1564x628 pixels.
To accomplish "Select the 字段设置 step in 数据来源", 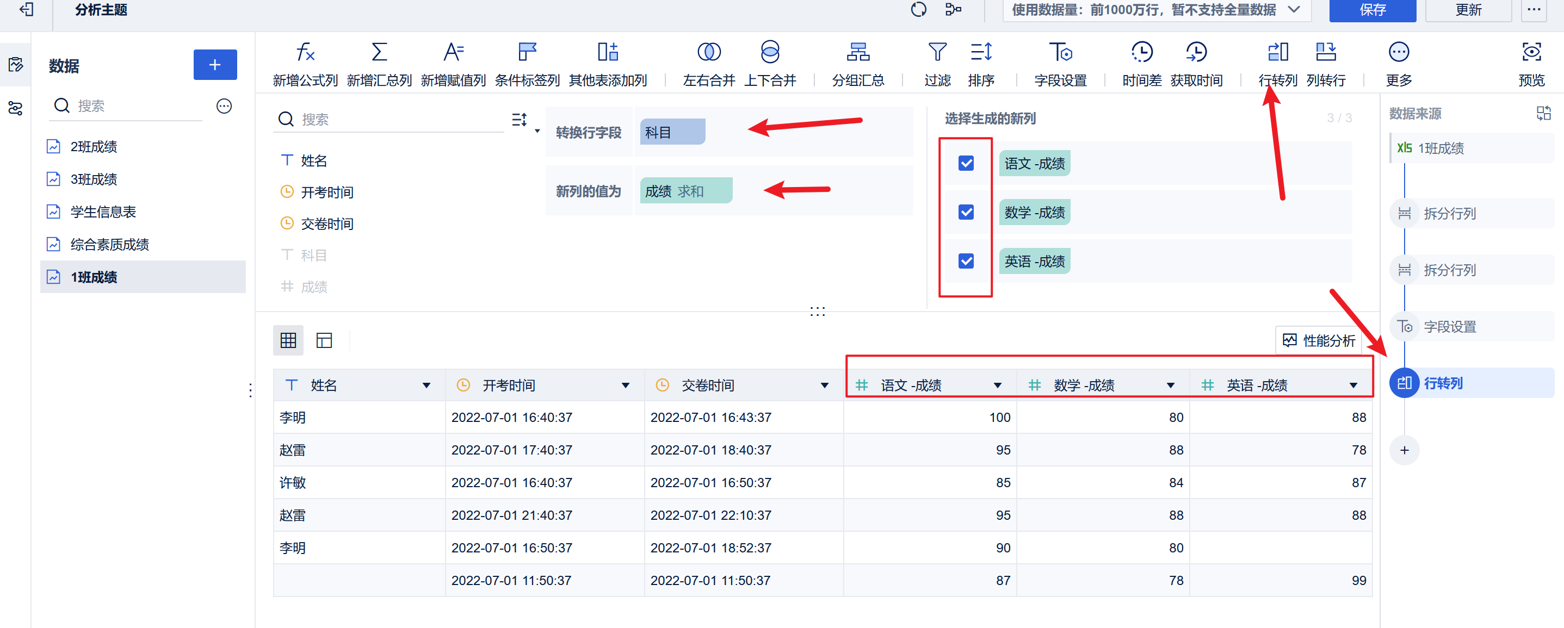I will click(1449, 326).
